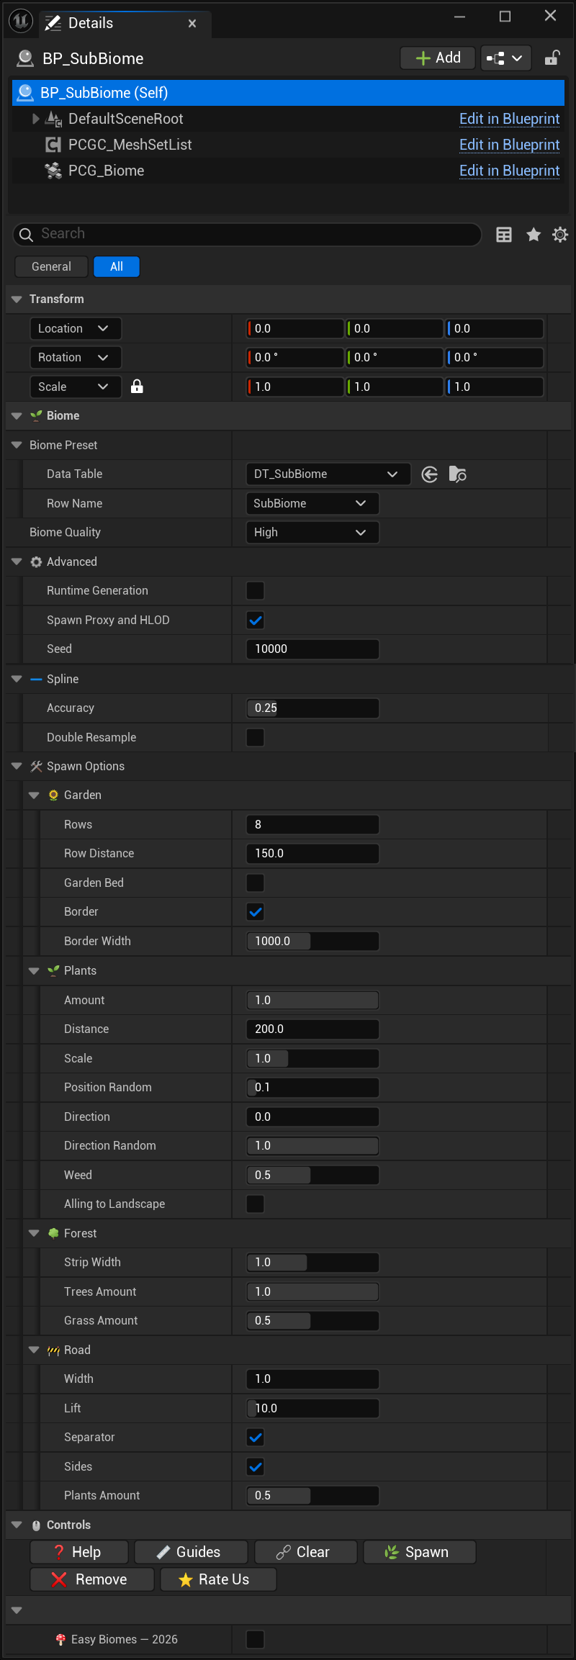Click the lock/unlock details icon
The image size is (576, 1660).
[552, 58]
